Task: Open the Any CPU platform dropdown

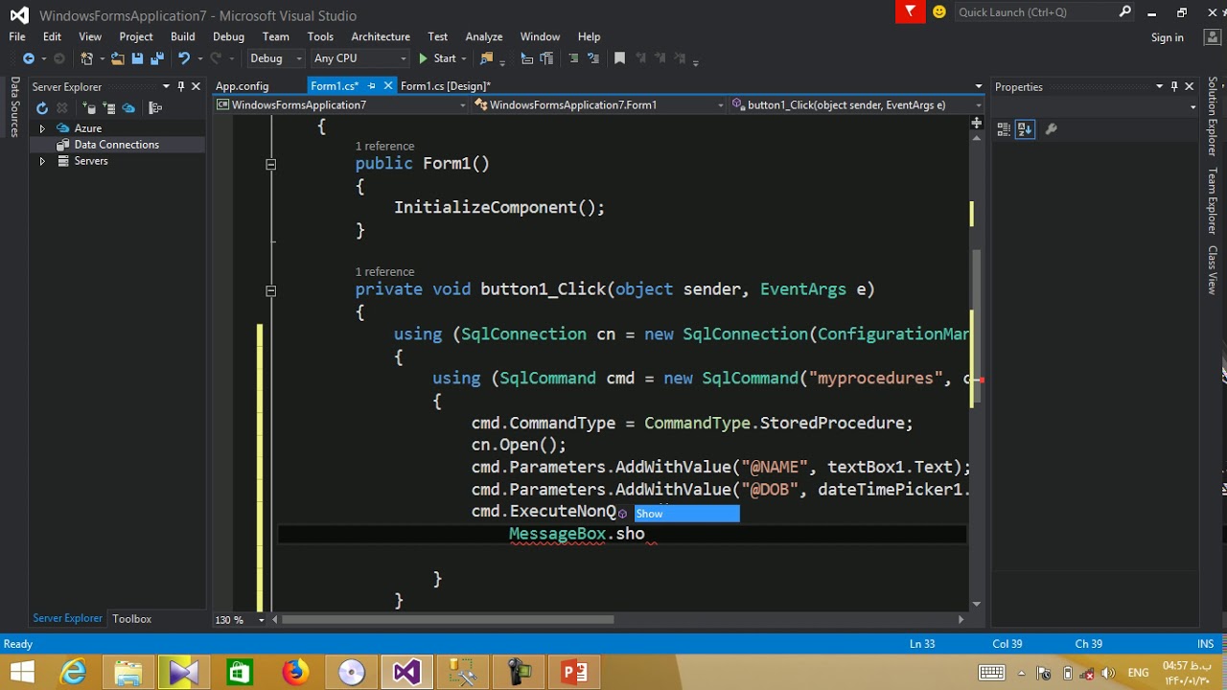Action: pyautogui.click(x=359, y=58)
